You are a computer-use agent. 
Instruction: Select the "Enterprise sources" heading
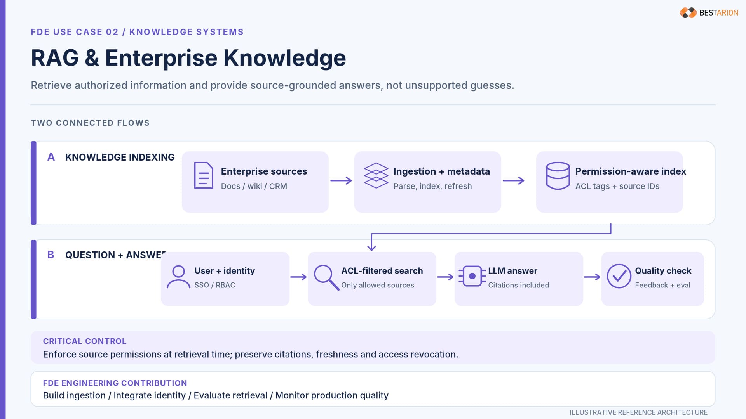(x=264, y=171)
